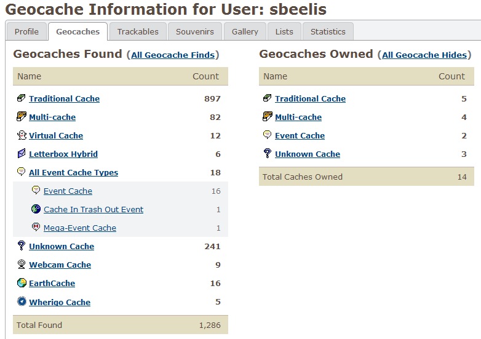Open the All Event Cache Types link
The height and width of the screenshot is (339, 481).
[x=74, y=172]
